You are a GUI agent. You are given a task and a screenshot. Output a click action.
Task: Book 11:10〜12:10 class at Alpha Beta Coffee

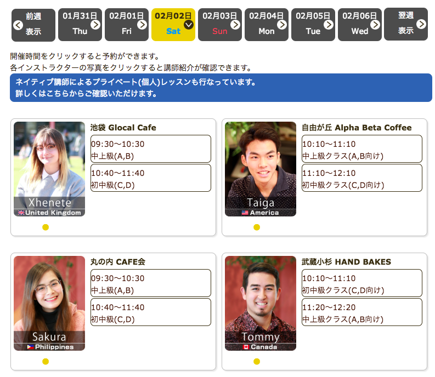[x=361, y=178]
